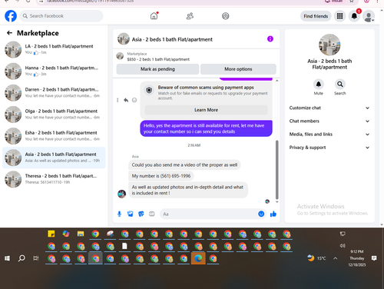This screenshot has width=384, height=289.
Task: Click Mark as pending button
Action: (x=157, y=69)
